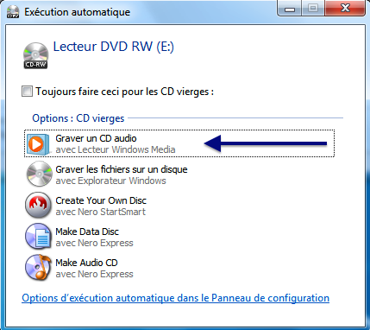
Task: Enable Toujours faire ceci pour les CD vierges
Action: [x=27, y=92]
